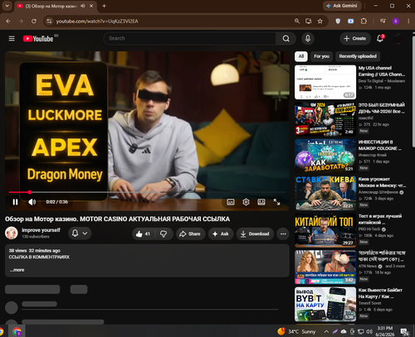Open media controls icon in toolbar
This screenshot has height=337, width=415.
[383, 22]
